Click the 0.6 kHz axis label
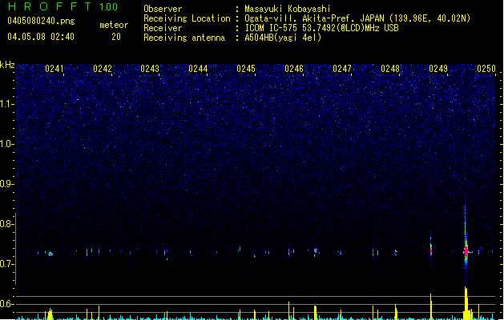This screenshot has width=504, height=320. click(x=6, y=304)
